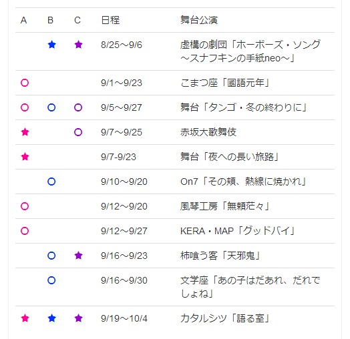Click date 9/16～9/30

tap(124, 280)
